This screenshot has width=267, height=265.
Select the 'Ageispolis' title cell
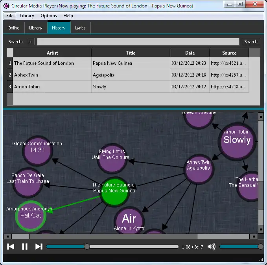(131, 75)
